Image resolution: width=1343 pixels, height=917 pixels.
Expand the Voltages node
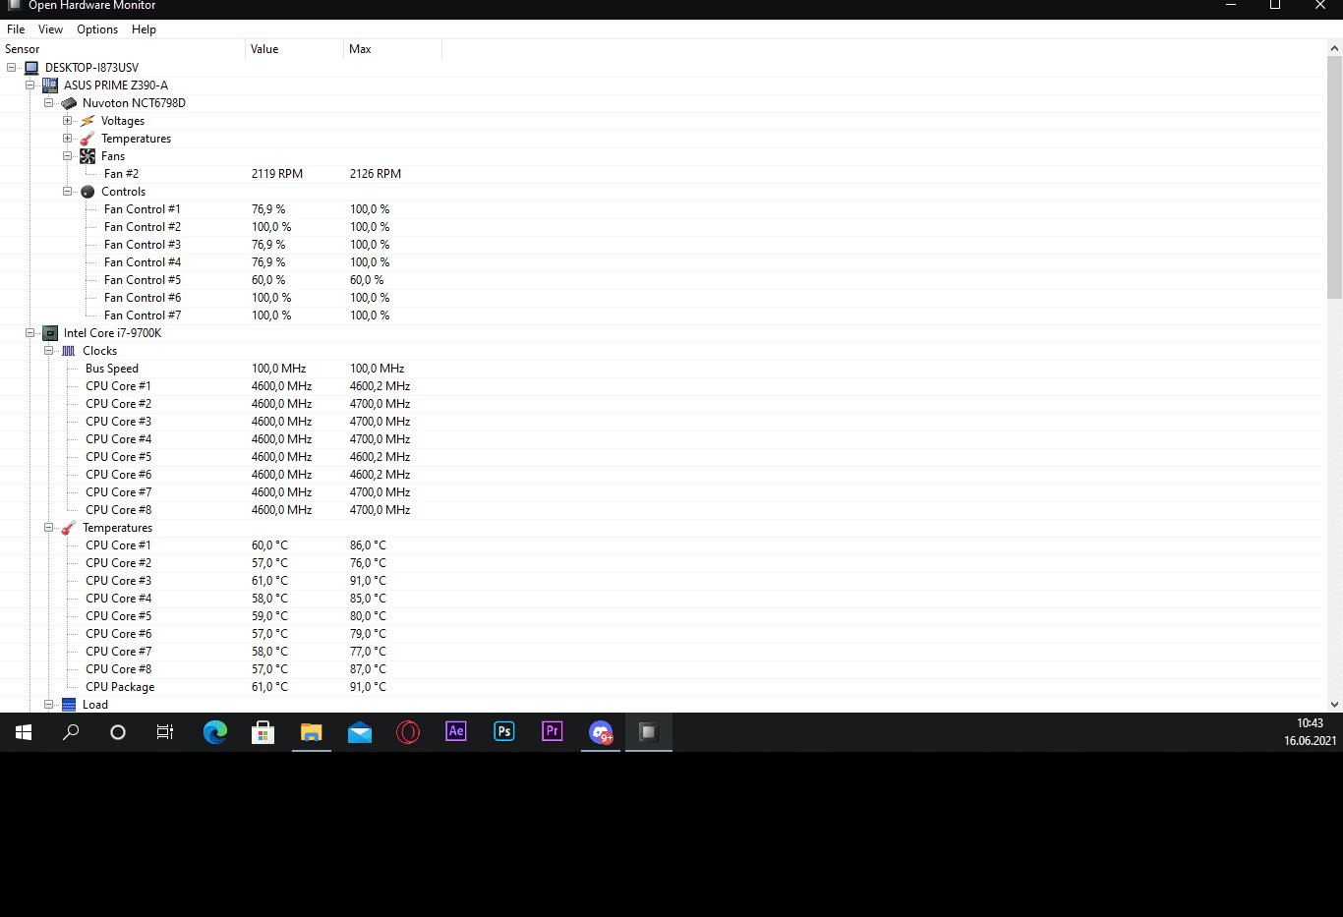pyautogui.click(x=68, y=121)
